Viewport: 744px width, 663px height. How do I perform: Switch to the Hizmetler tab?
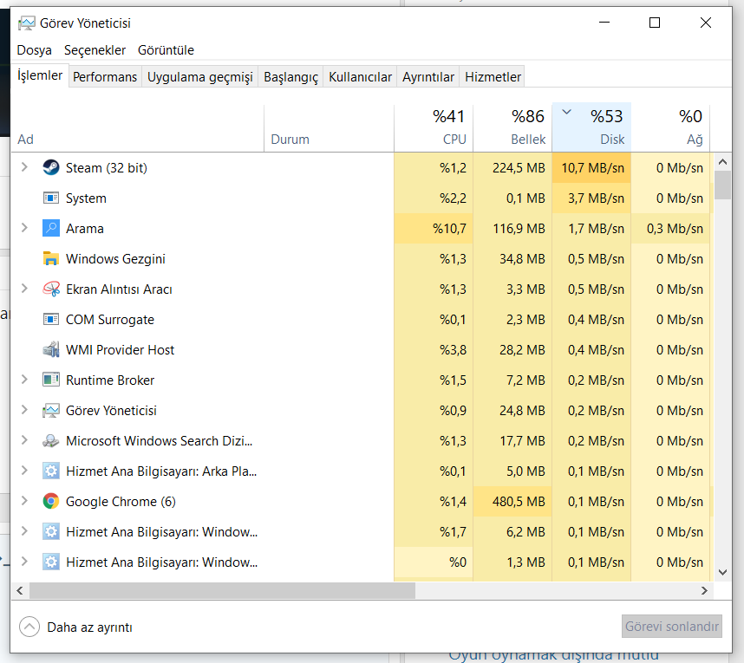(493, 77)
